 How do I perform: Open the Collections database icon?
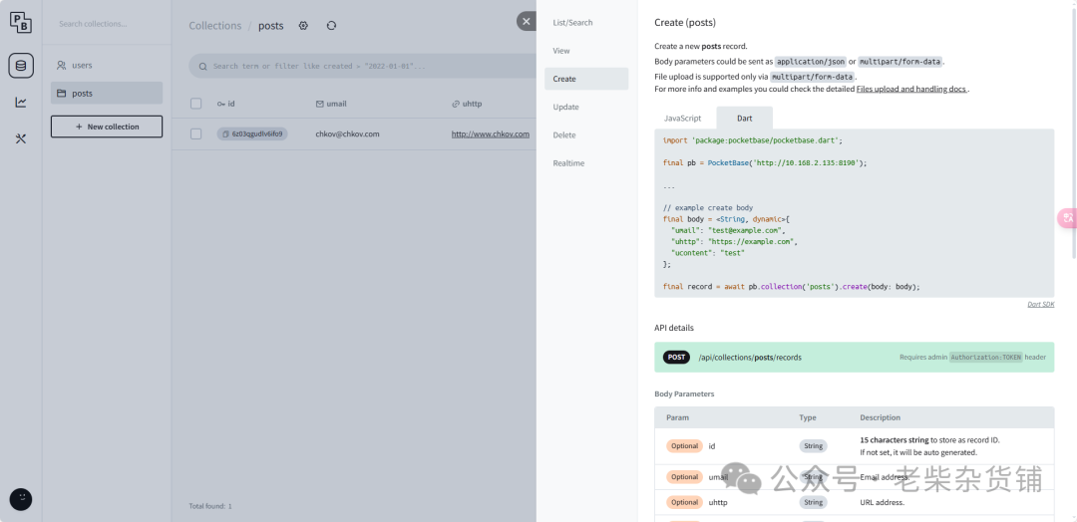click(x=20, y=66)
